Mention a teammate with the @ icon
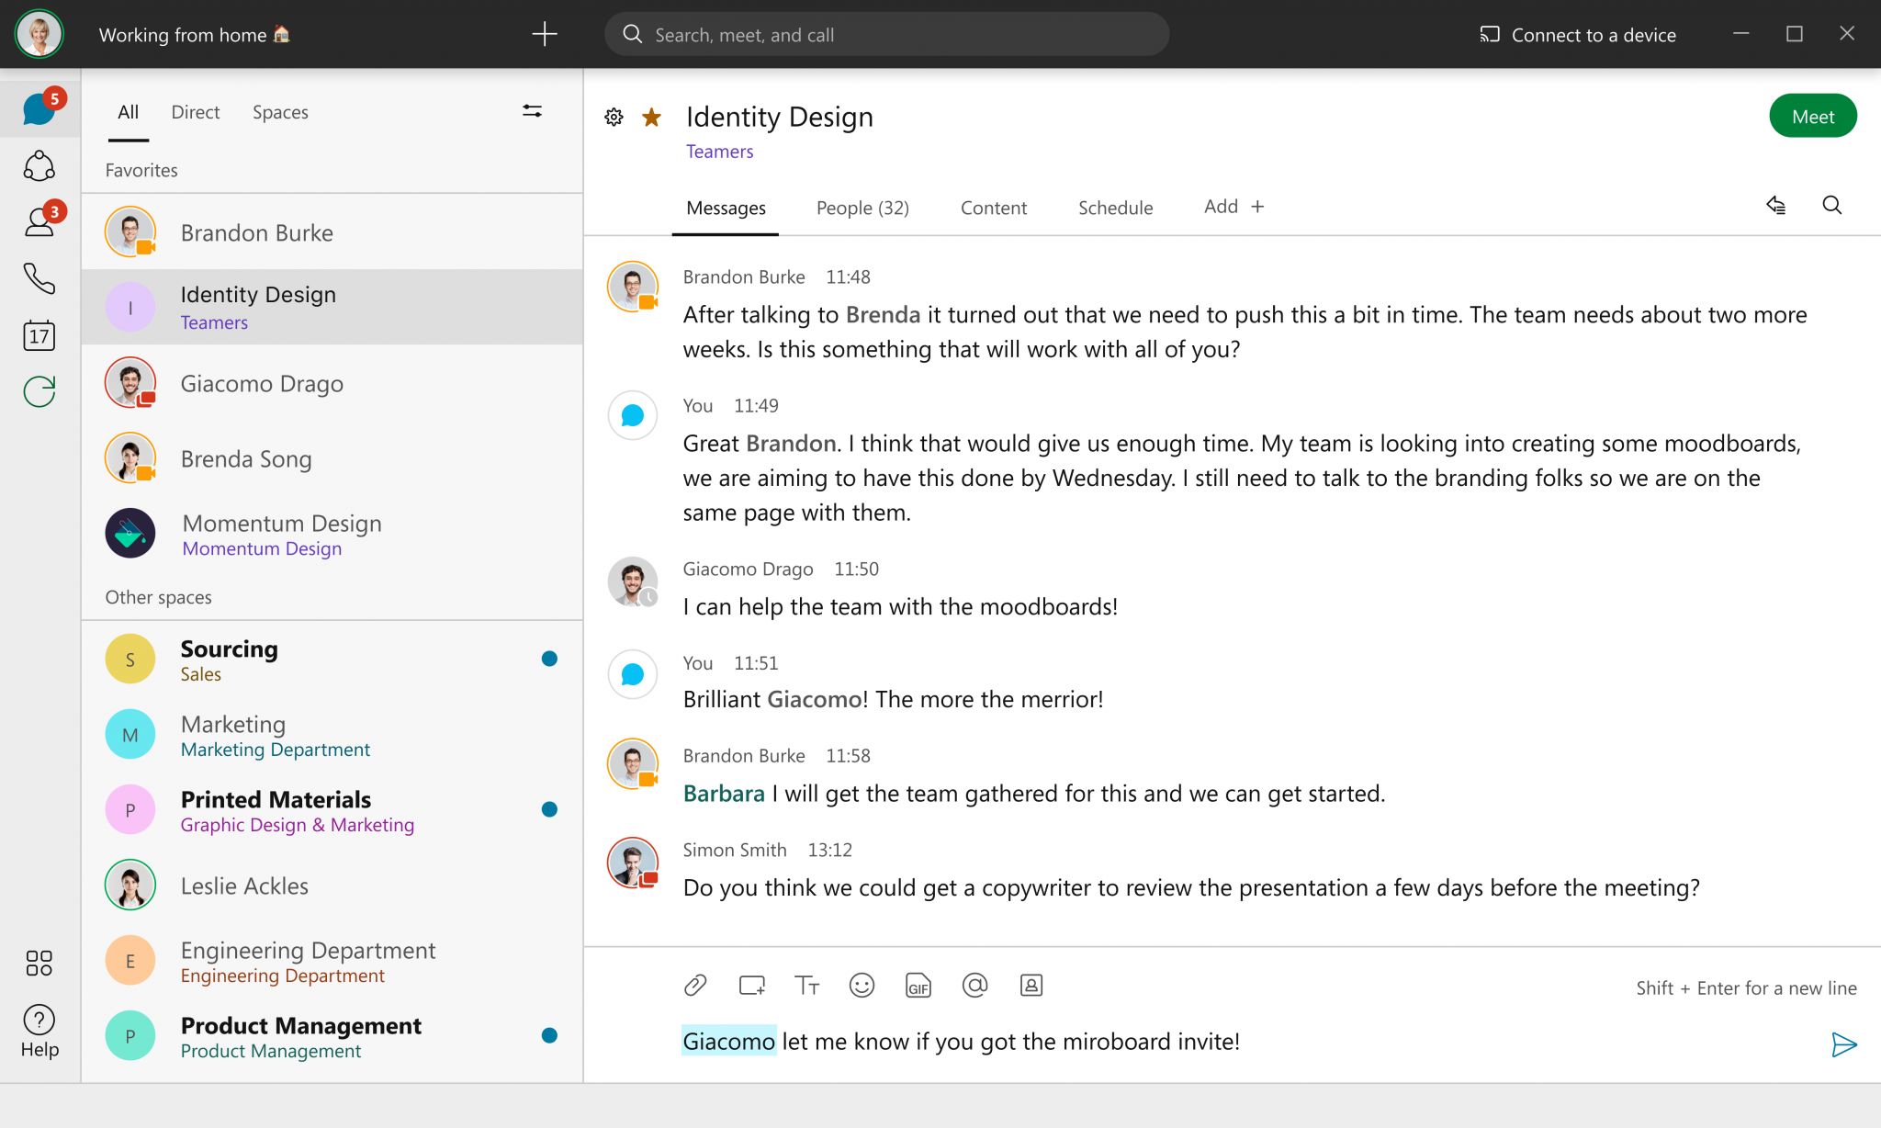1881x1128 pixels. point(974,985)
